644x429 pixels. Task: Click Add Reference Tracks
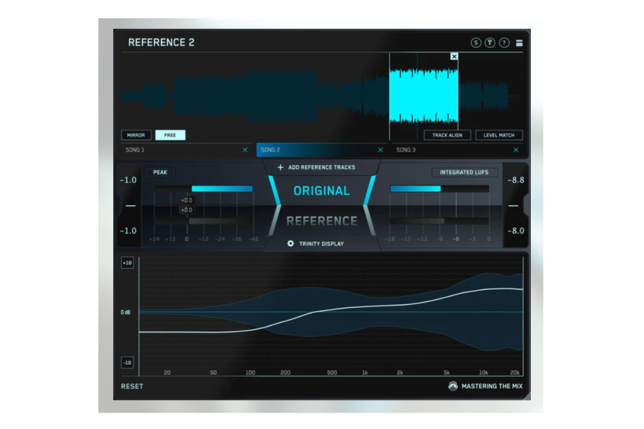(x=321, y=167)
